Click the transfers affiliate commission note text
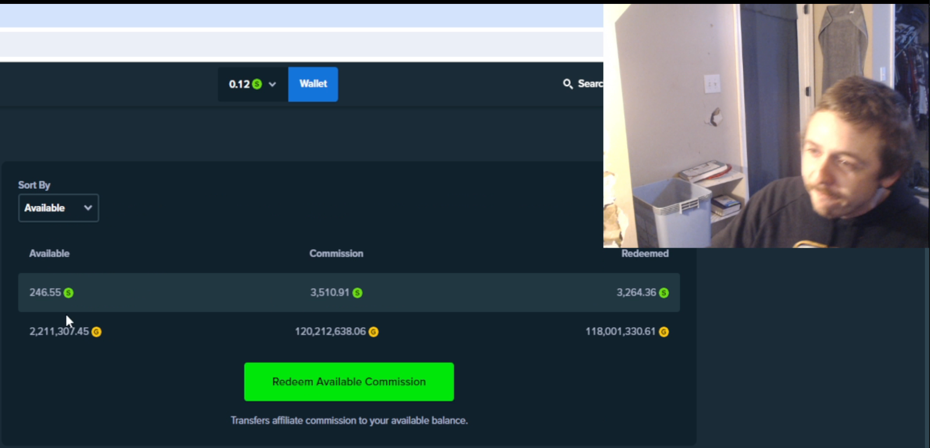 (x=349, y=420)
